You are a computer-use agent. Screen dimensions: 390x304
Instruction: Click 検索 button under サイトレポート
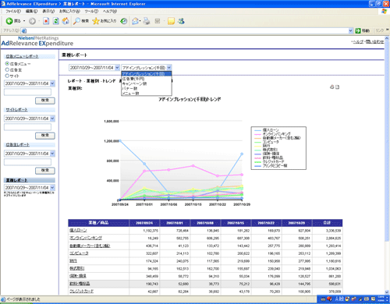click(45, 136)
